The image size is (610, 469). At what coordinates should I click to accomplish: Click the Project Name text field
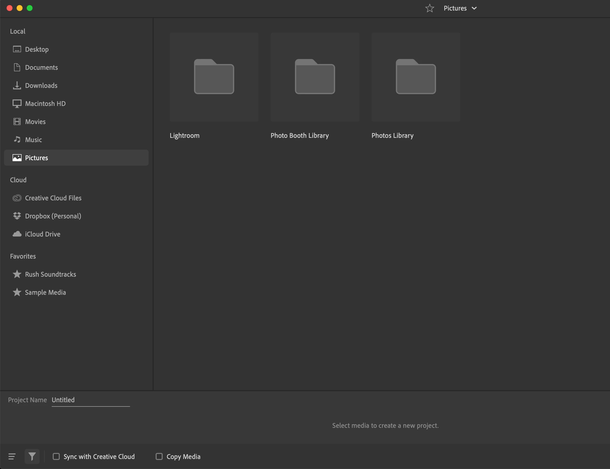(90, 400)
